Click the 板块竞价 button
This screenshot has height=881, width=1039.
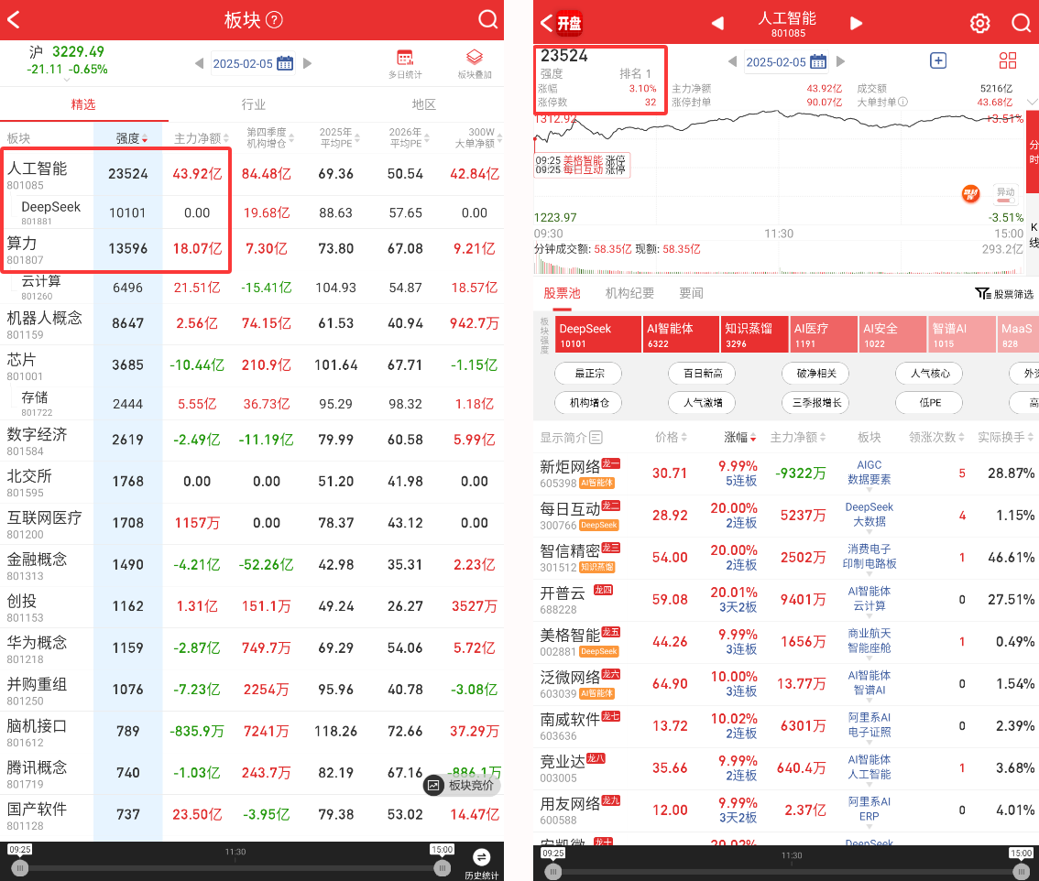[462, 785]
